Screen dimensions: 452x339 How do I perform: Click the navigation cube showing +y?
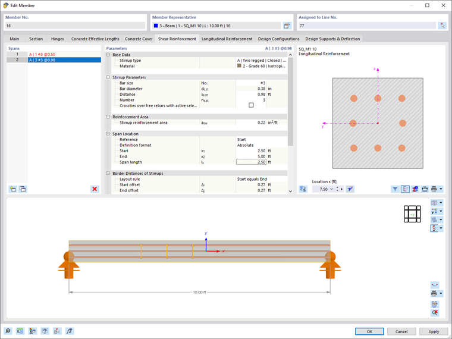pos(412,214)
